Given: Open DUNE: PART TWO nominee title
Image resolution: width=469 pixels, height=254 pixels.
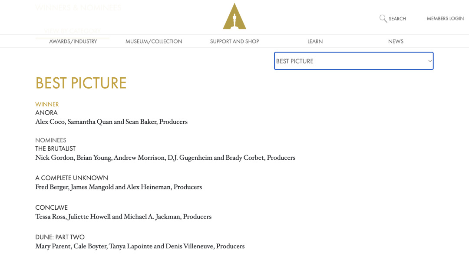Looking at the screenshot, I should pos(60,237).
